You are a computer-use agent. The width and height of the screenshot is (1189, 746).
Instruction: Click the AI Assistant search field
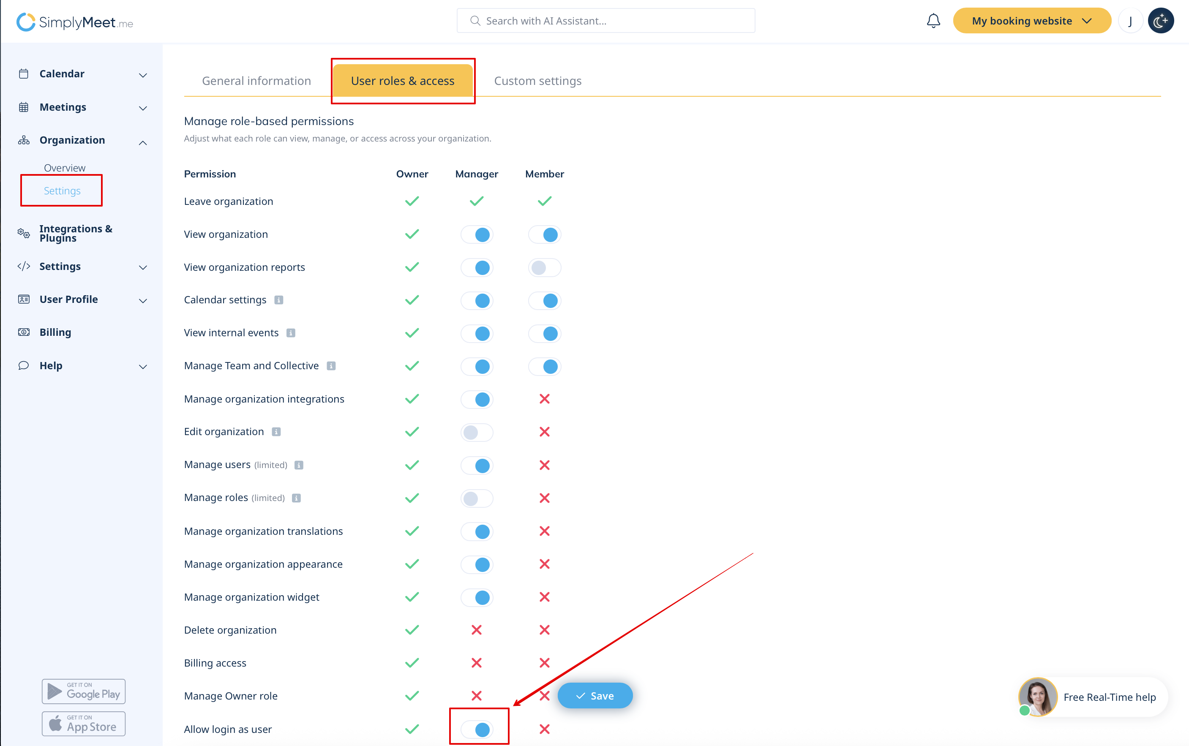(605, 21)
